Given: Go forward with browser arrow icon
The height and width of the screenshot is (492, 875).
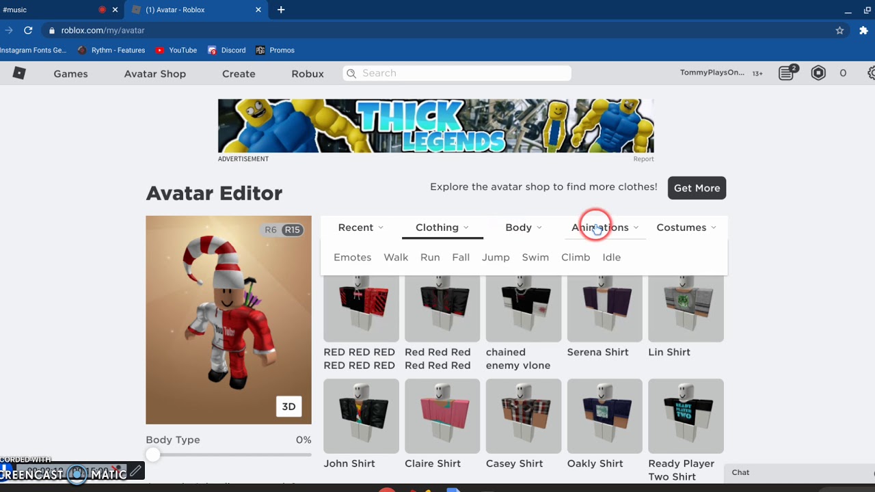Looking at the screenshot, I should [9, 30].
